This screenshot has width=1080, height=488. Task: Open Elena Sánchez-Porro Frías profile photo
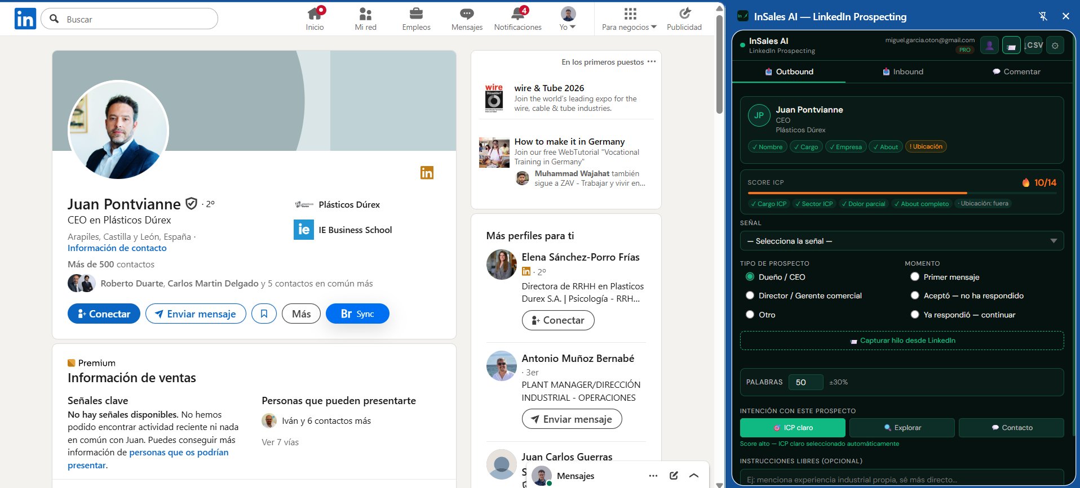[x=502, y=264]
